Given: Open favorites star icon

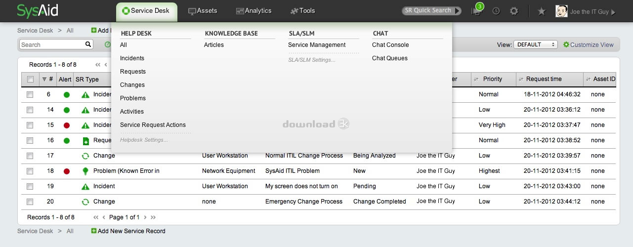Looking at the screenshot, I should pyautogui.click(x=542, y=11).
